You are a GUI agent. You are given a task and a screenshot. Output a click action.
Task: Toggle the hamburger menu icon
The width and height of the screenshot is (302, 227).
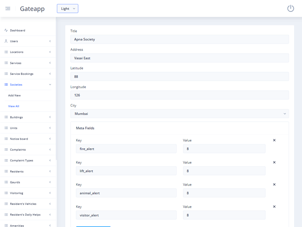click(x=7, y=8)
